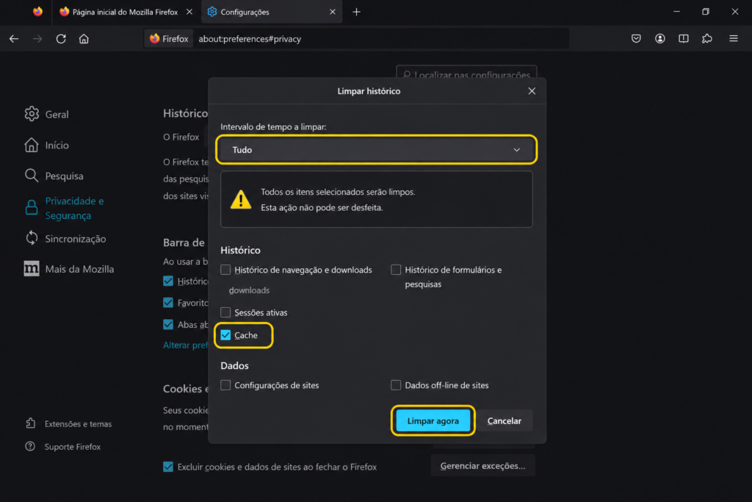Open the Pesquisa settings category
The image size is (752, 502).
click(65, 176)
